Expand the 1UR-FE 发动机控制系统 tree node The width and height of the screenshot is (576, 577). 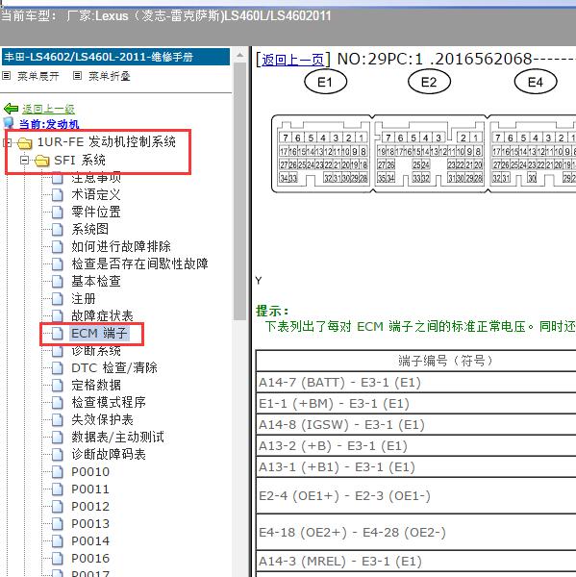pos(8,142)
